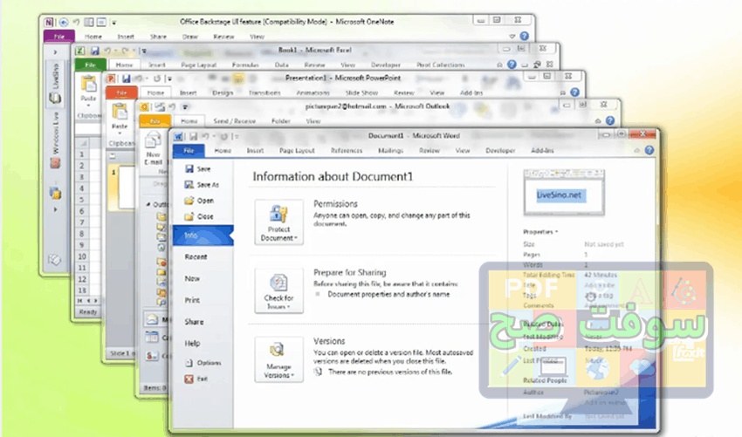742x437 pixels.
Task: Collapse the Word ribbon arrow
Action: (x=637, y=151)
